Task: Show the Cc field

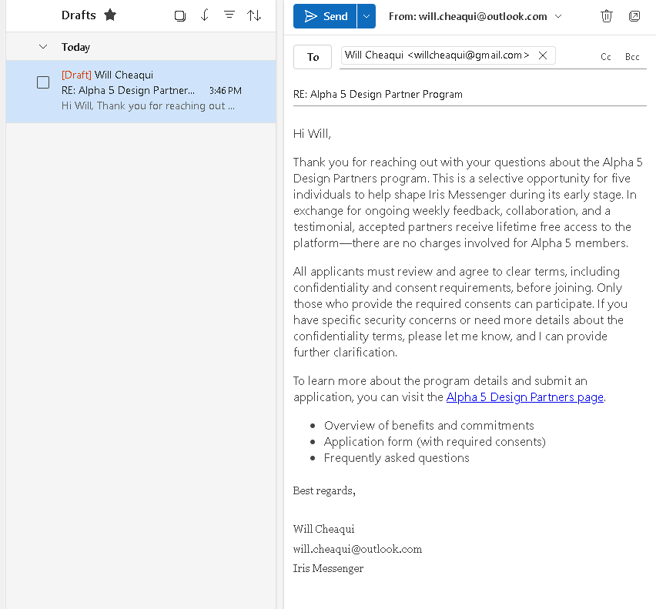Action: [x=606, y=57]
